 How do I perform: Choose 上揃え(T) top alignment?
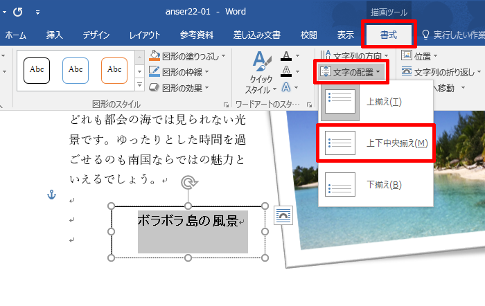pos(376,102)
